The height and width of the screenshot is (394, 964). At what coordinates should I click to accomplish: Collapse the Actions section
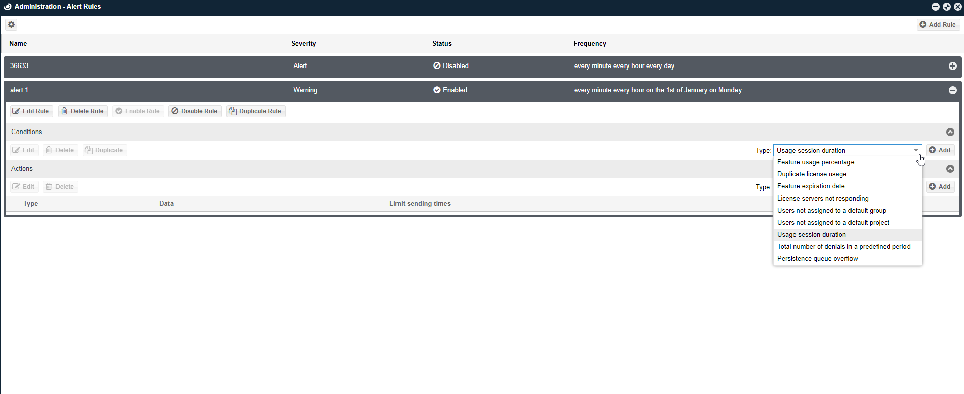coord(950,169)
